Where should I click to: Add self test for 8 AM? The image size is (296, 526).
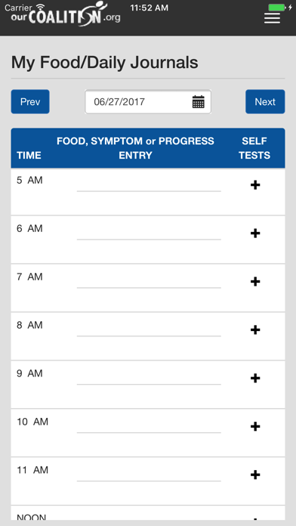pos(255,330)
